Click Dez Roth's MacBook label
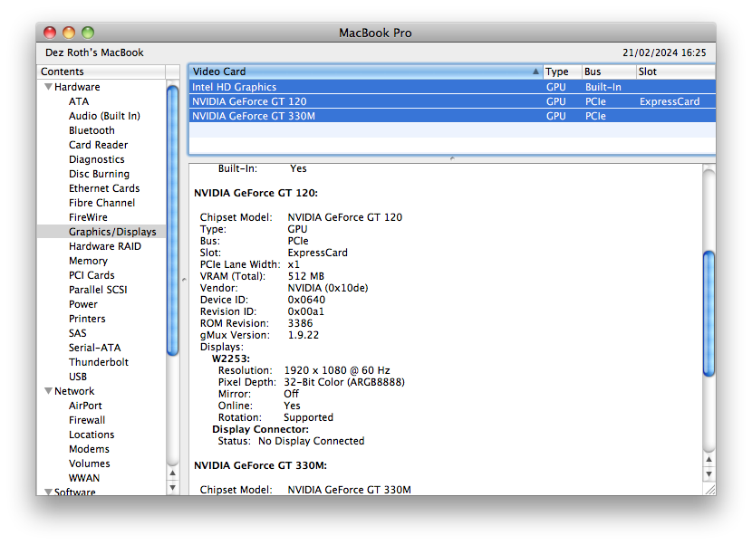This screenshot has height=545, width=752. tap(94, 53)
